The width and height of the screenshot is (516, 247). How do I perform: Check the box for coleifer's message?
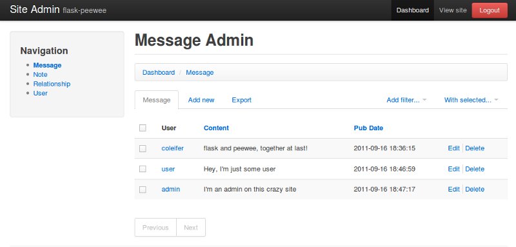pyautogui.click(x=143, y=149)
